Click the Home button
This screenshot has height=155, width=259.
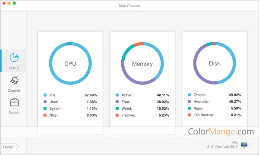9,147
